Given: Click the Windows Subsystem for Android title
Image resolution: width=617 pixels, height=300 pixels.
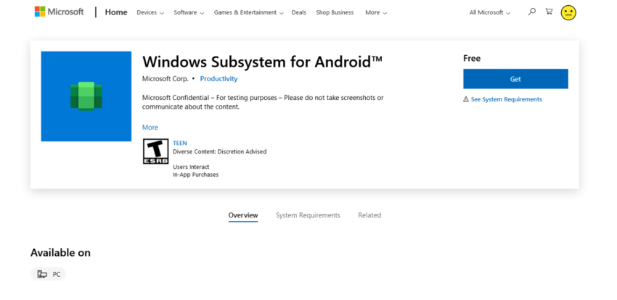Looking at the screenshot, I should pos(262,62).
